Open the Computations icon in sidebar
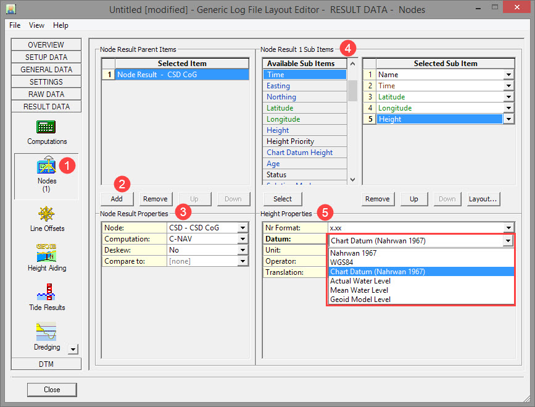The image size is (535, 407). click(46, 128)
